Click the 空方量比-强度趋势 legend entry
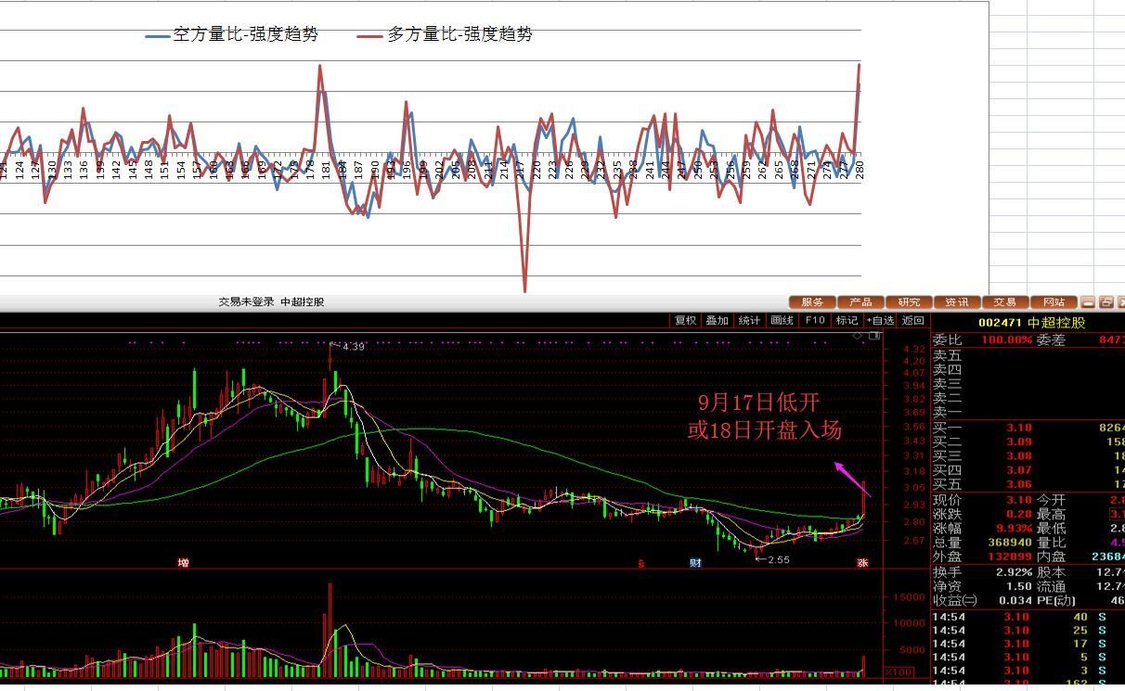The width and height of the screenshot is (1125, 691). [232, 35]
